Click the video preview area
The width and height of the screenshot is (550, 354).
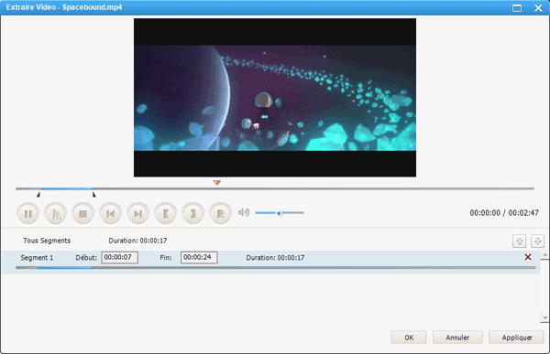pyautogui.click(x=275, y=98)
